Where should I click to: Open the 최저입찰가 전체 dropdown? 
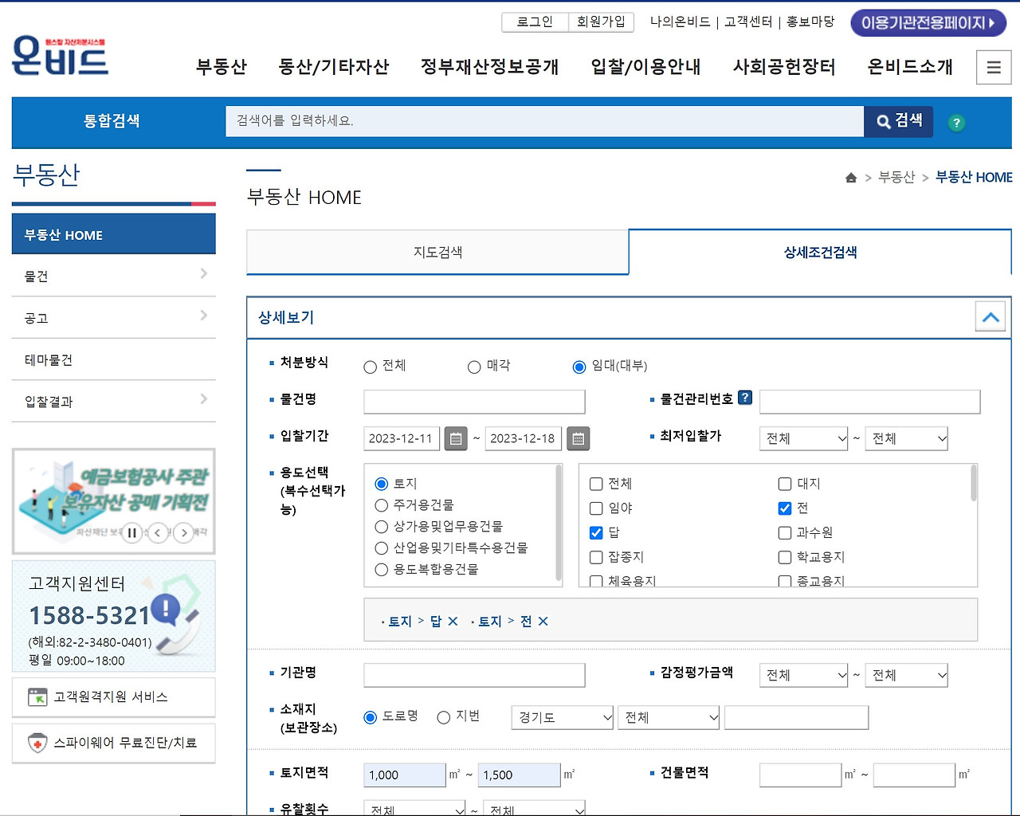coord(803,438)
